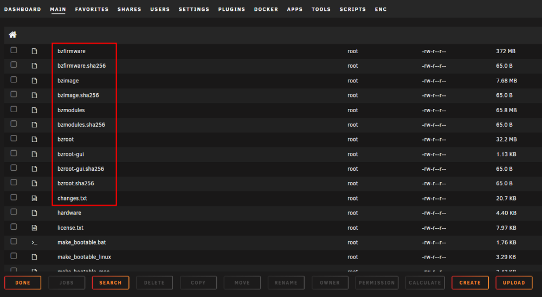The width and height of the screenshot is (542, 297).
Task: Click the Upload button
Action: [x=514, y=282]
